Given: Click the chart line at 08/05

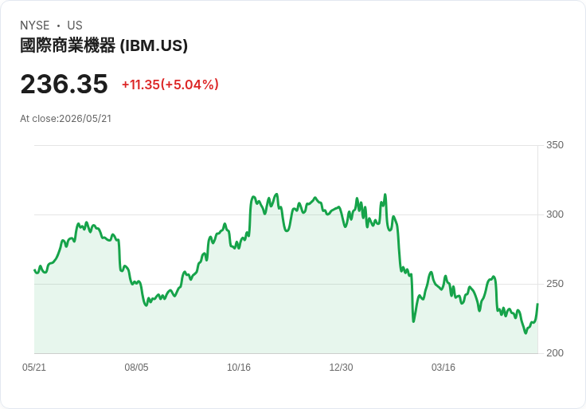Looking at the screenshot, I should tap(136, 281).
